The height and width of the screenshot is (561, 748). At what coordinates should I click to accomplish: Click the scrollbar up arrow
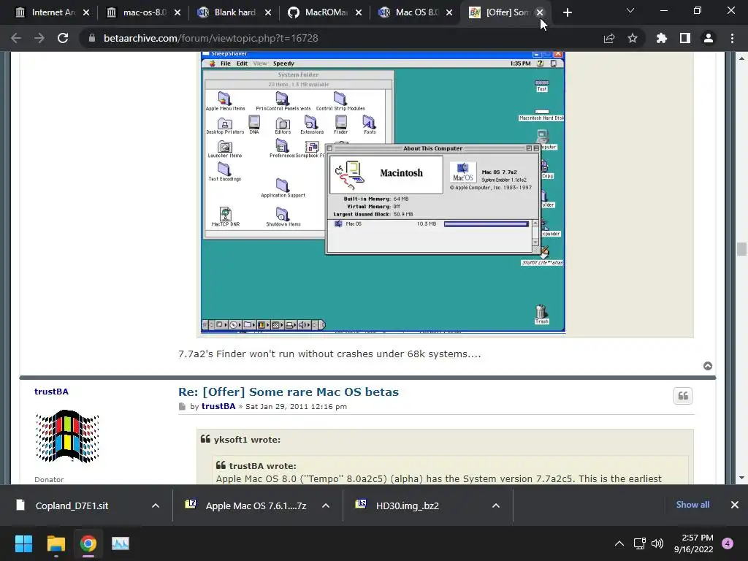741,58
